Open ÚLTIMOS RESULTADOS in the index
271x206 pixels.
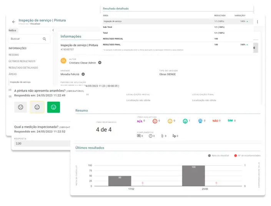click(x=22, y=61)
